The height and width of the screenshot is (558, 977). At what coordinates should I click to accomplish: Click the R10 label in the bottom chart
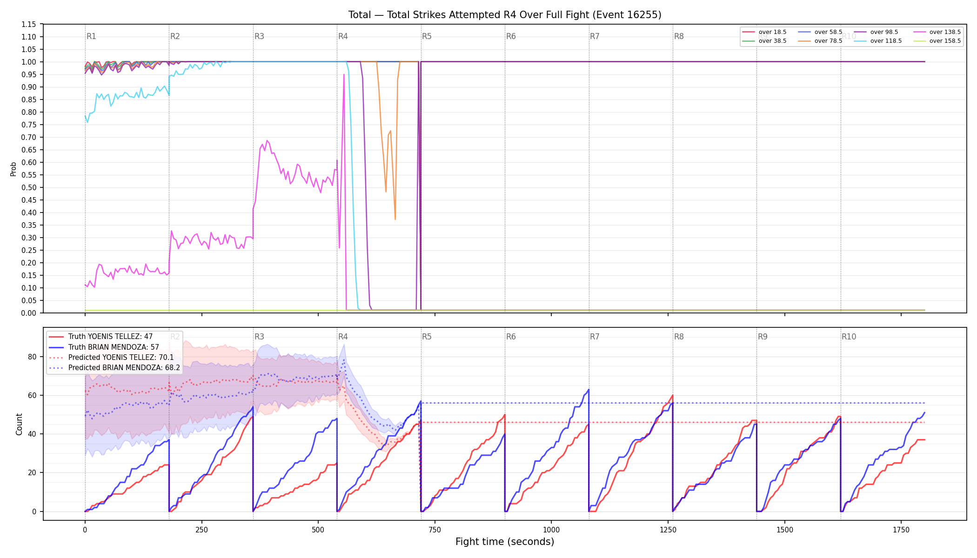point(849,337)
